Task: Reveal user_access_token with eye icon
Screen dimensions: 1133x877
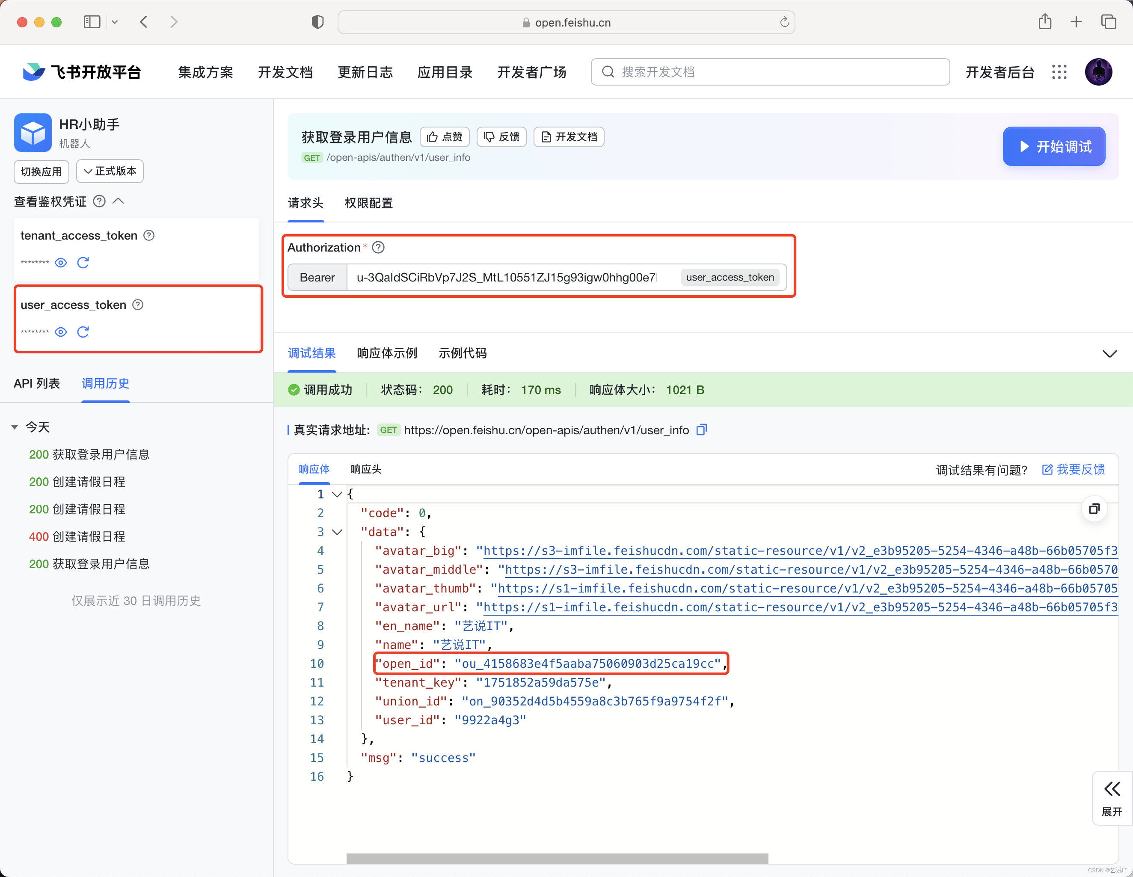Action: tap(61, 332)
